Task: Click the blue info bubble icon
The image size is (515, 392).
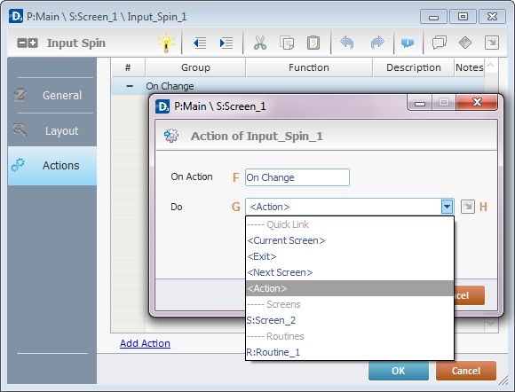Action: (408, 43)
